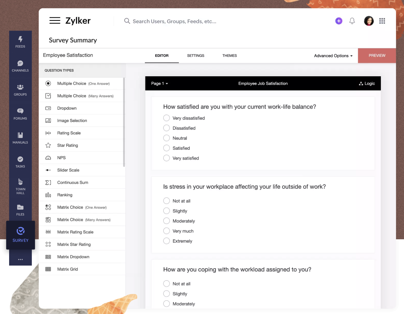This screenshot has width=404, height=314.
Task: Expand the Advanced Options dropdown
Action: pos(333,56)
